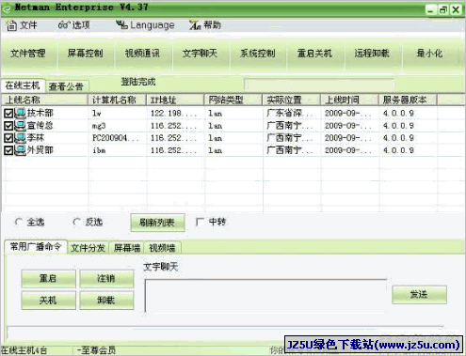Switch to the 文件分发 tab
The height and width of the screenshot is (356, 466).
click(88, 248)
